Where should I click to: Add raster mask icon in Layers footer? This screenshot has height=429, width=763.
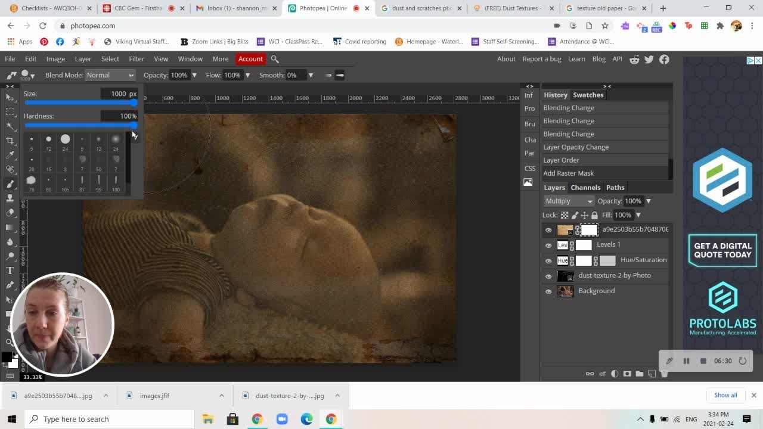[x=627, y=374]
